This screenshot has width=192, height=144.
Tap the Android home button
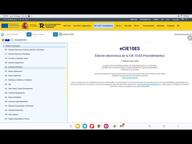(x=164, y=126)
